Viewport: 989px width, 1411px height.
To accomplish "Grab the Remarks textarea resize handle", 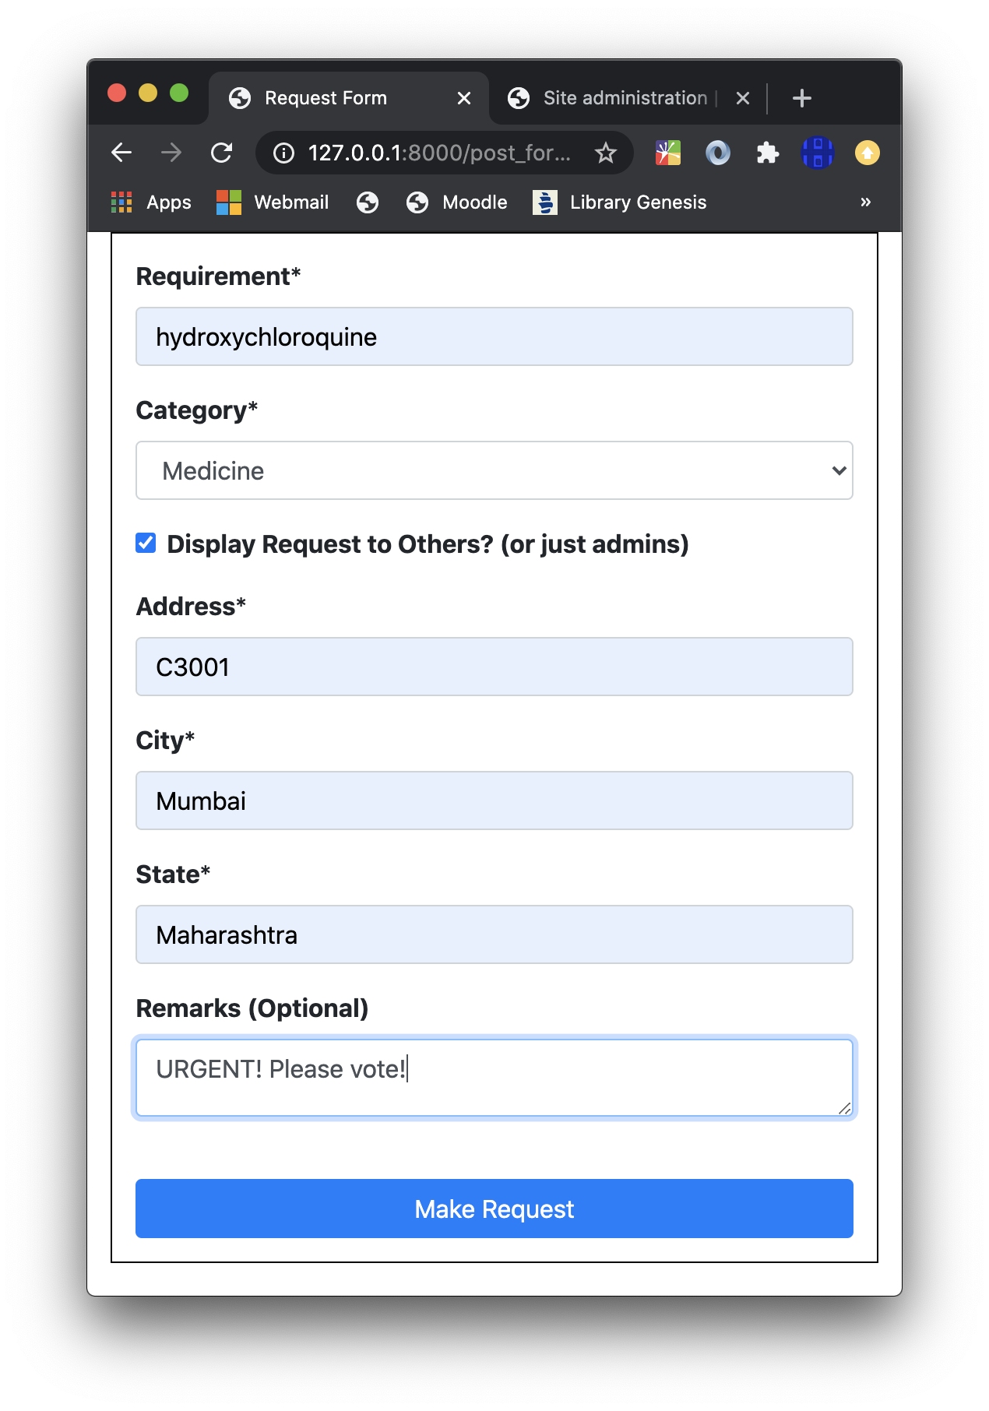I will [x=845, y=1108].
